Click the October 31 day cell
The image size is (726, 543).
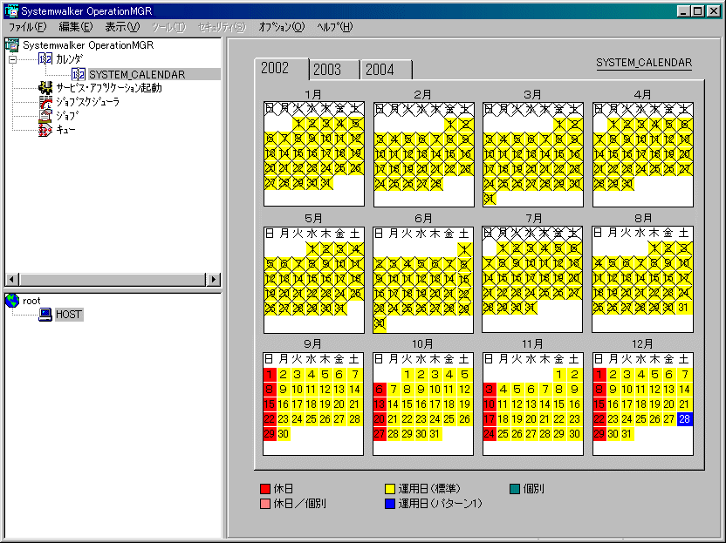click(x=435, y=434)
